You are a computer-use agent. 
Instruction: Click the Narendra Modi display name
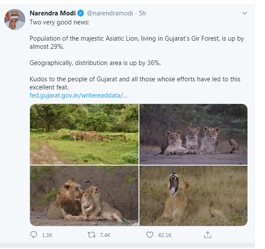(x=53, y=13)
